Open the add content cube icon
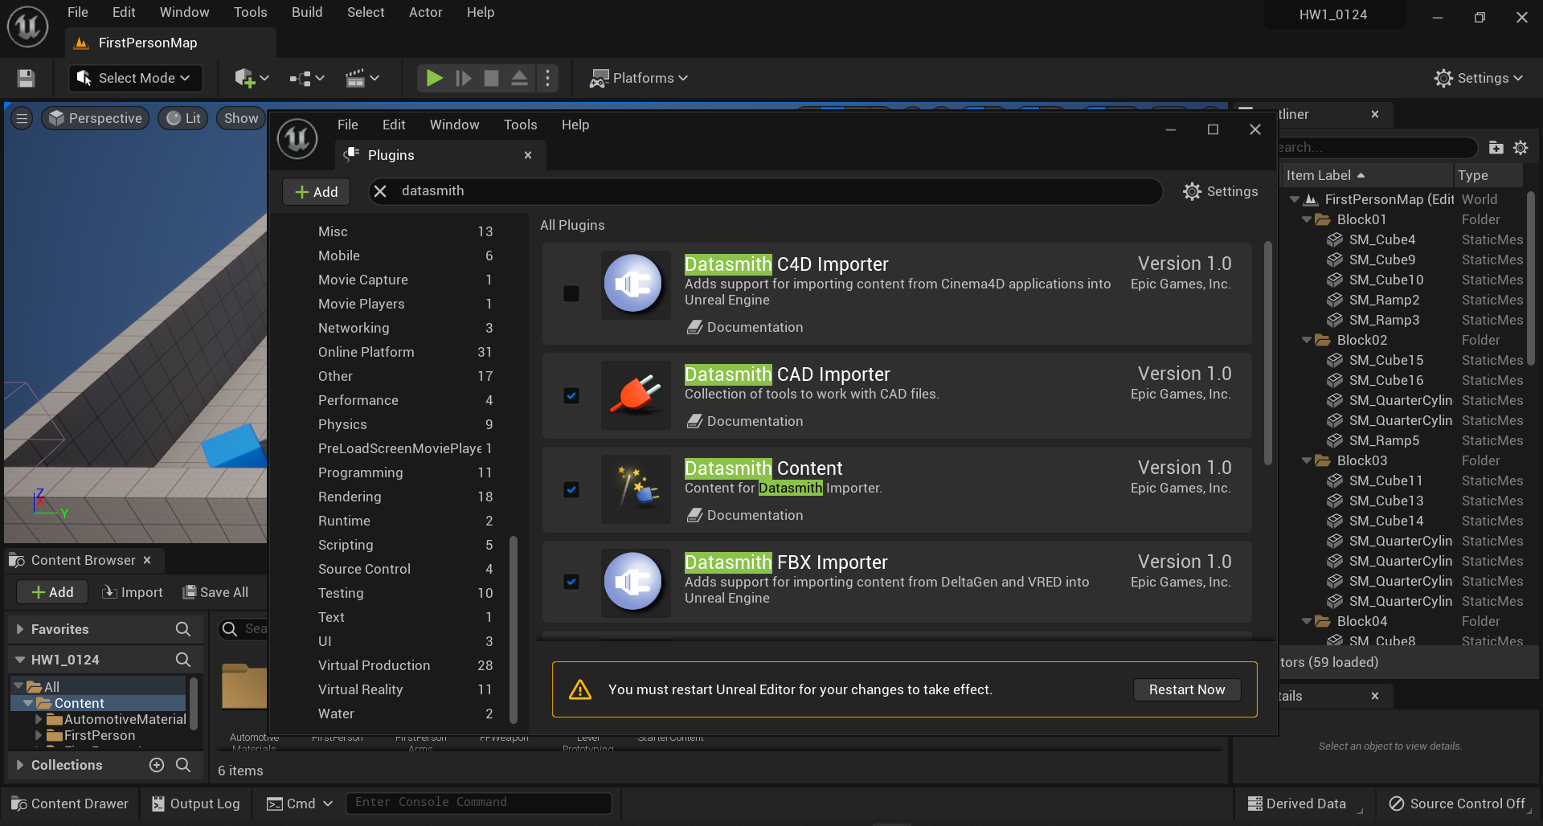 coord(245,78)
